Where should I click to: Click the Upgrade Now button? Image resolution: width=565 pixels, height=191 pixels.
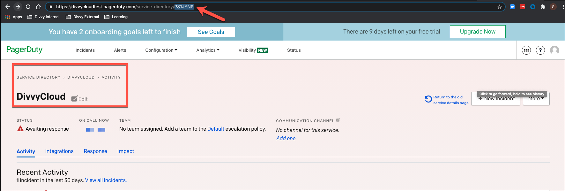tap(478, 32)
